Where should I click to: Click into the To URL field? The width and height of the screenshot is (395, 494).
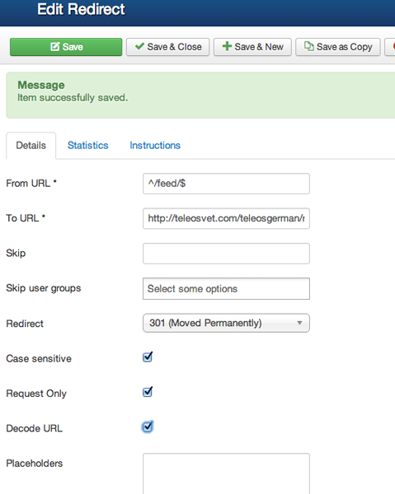(x=226, y=218)
